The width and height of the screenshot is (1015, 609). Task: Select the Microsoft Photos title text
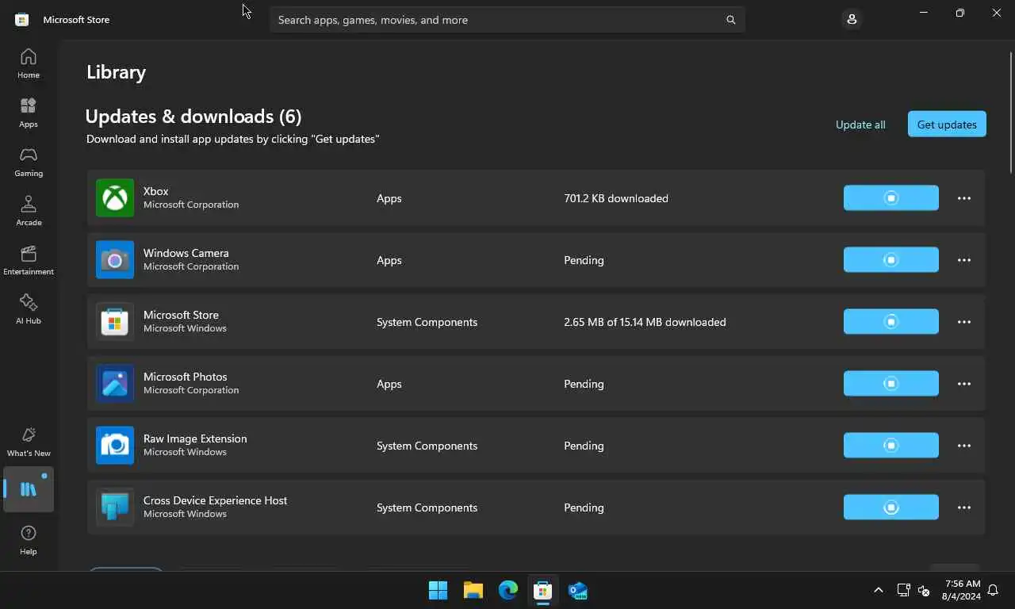tap(185, 377)
